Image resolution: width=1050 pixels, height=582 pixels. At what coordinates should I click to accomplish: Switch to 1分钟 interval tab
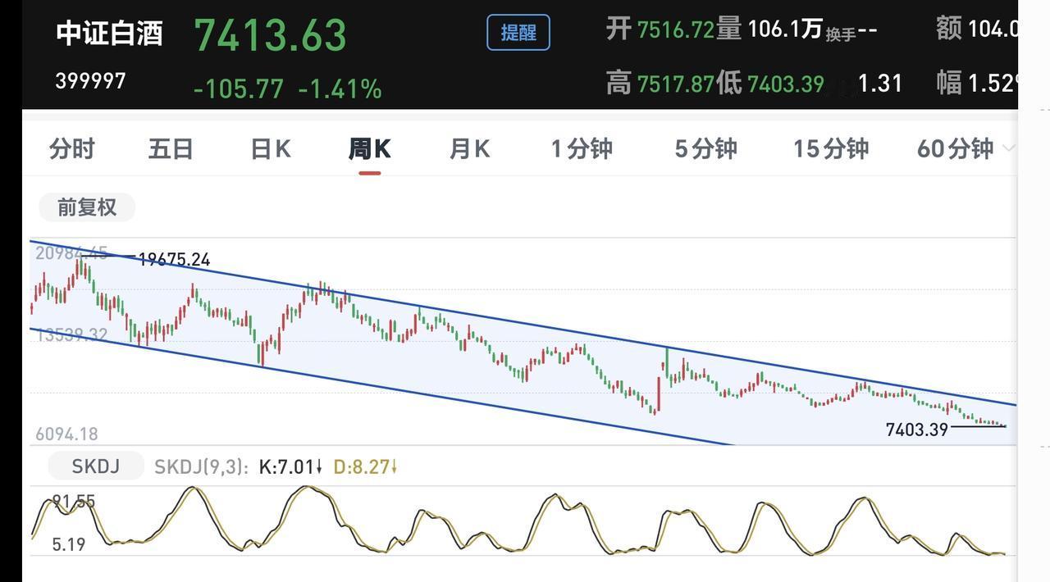pos(582,149)
